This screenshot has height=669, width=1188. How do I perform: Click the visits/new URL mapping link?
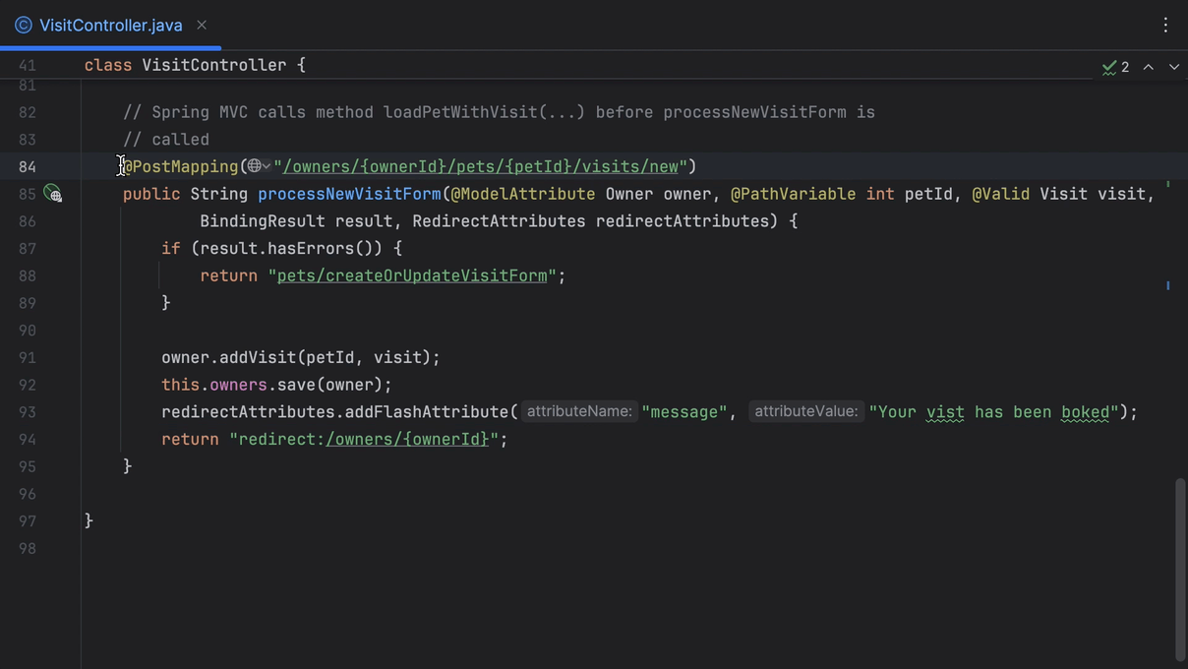point(475,165)
